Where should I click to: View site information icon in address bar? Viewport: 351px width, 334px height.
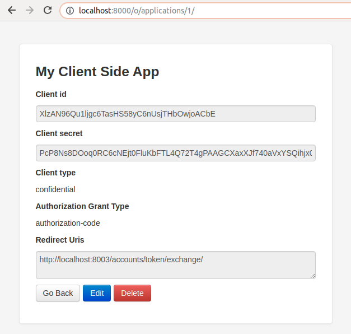pos(69,10)
